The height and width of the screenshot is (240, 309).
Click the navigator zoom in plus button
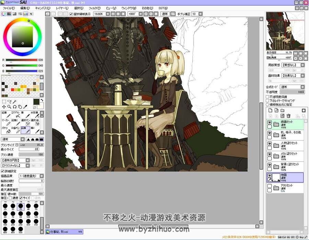click(300, 53)
